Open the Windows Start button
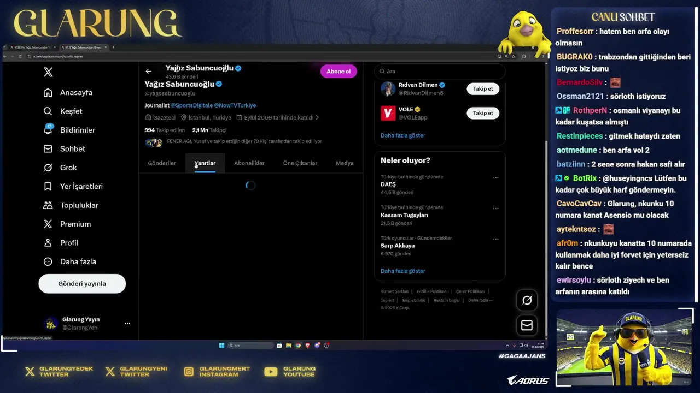Screen dimensions: 700x393 pyautogui.click(x=221, y=346)
